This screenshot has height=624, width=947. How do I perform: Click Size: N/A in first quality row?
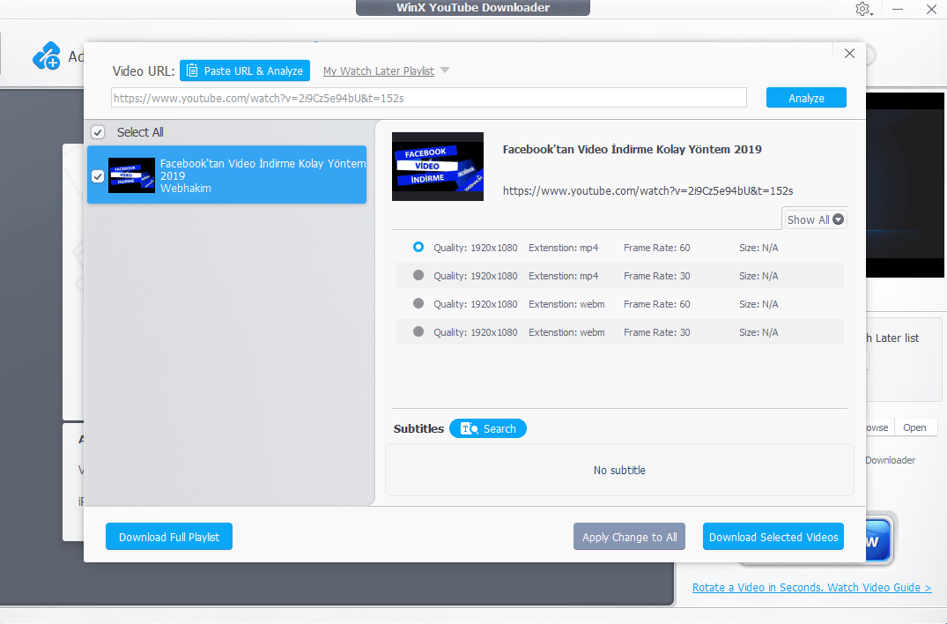point(758,248)
